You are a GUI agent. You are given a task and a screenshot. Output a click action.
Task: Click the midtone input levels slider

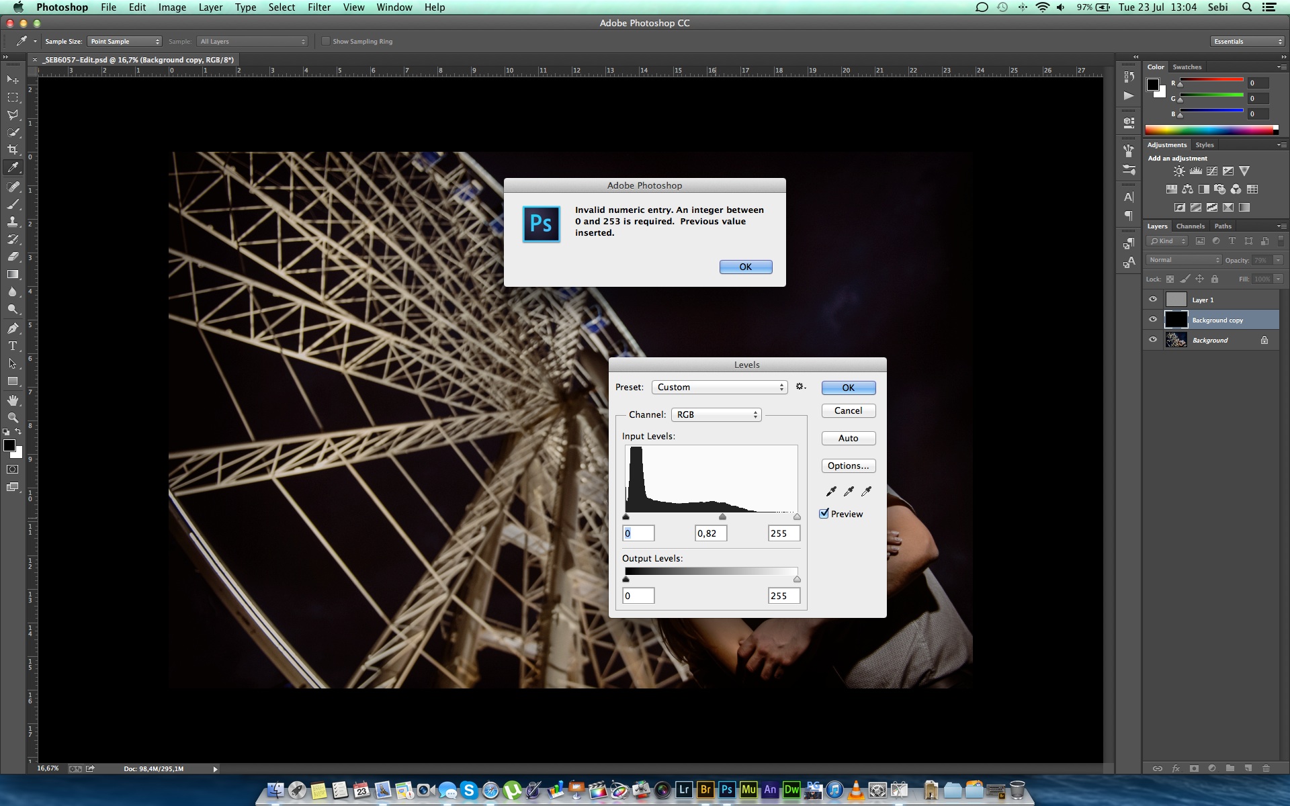coord(722,517)
